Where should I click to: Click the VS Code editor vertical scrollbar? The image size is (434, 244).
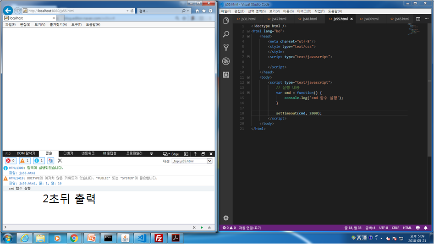click(x=429, y=90)
